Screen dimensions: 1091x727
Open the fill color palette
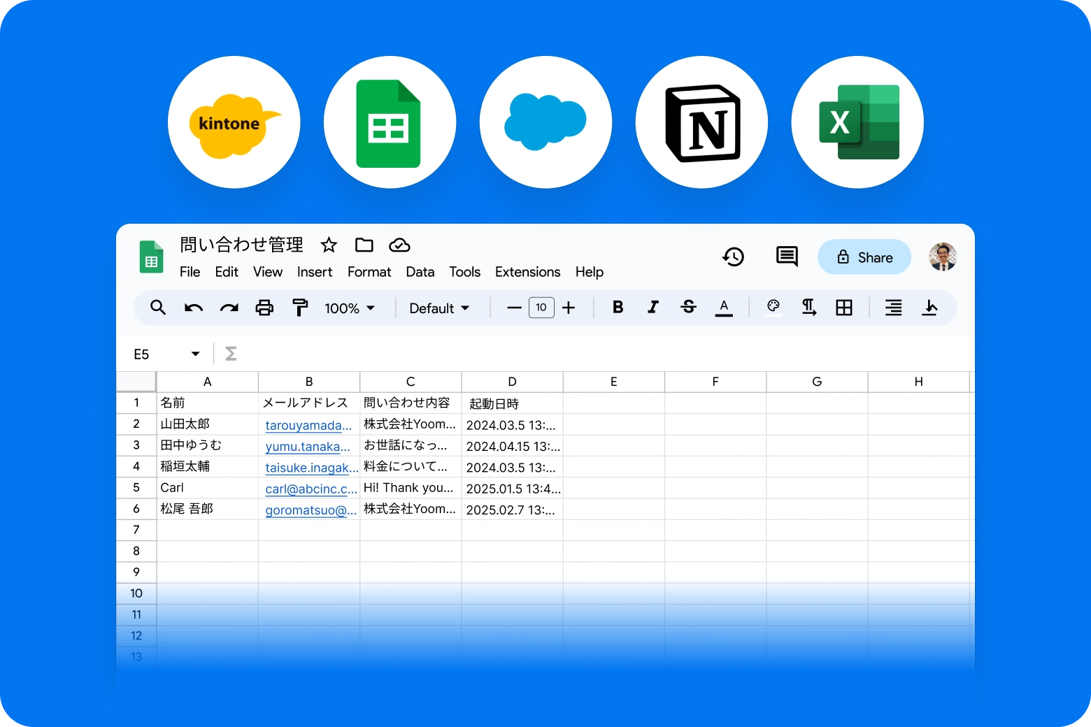tap(773, 308)
